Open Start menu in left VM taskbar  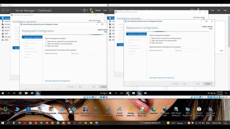coord(3,93)
